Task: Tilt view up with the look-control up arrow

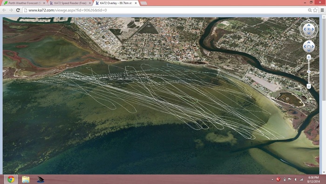Action: [309, 25]
